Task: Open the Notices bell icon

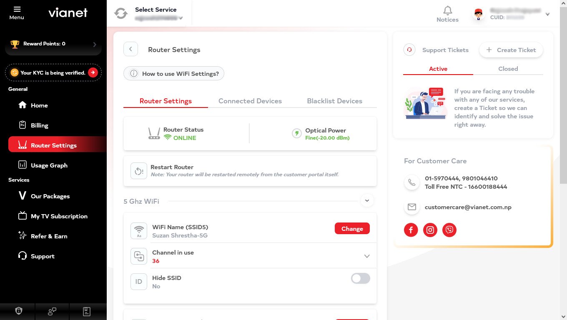Action: click(x=447, y=10)
